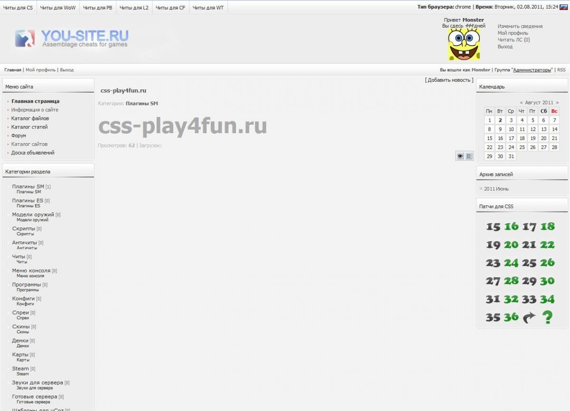The width and height of the screenshot is (570, 411).
Task: Open CSS patch number 27
Action: pyautogui.click(x=493, y=281)
